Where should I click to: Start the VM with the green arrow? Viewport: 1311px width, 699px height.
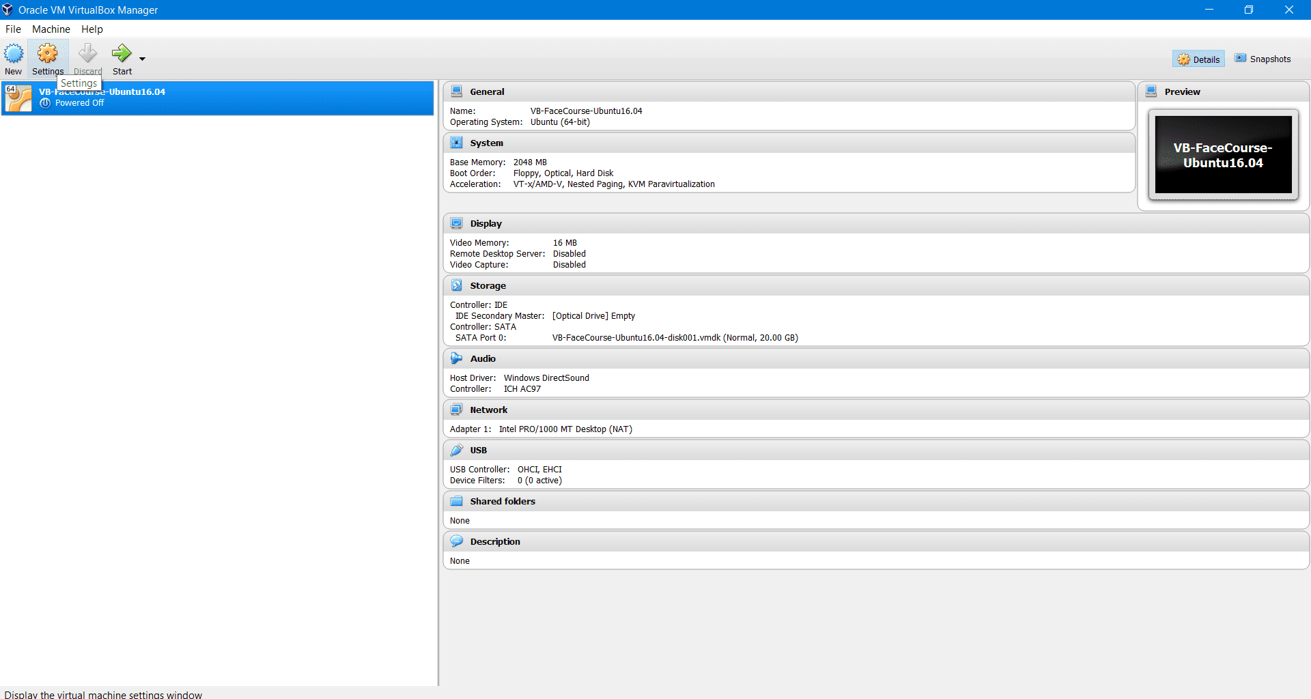tap(122, 54)
